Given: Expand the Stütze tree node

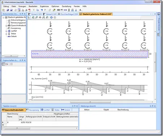Looking at the screenshot, I should [6, 34].
